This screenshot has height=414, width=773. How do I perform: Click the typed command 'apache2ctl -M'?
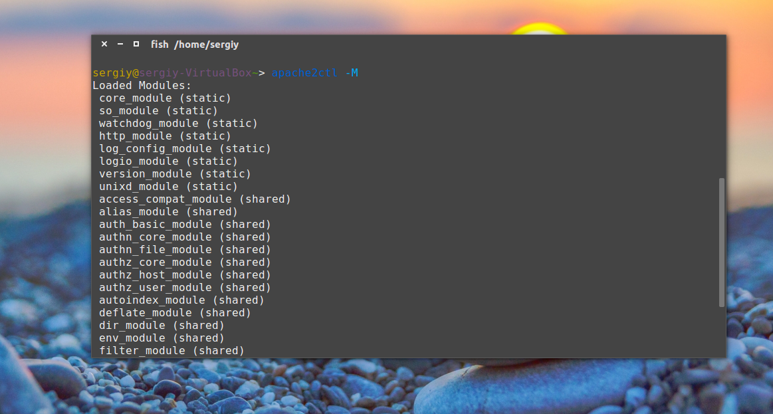pyautogui.click(x=314, y=72)
